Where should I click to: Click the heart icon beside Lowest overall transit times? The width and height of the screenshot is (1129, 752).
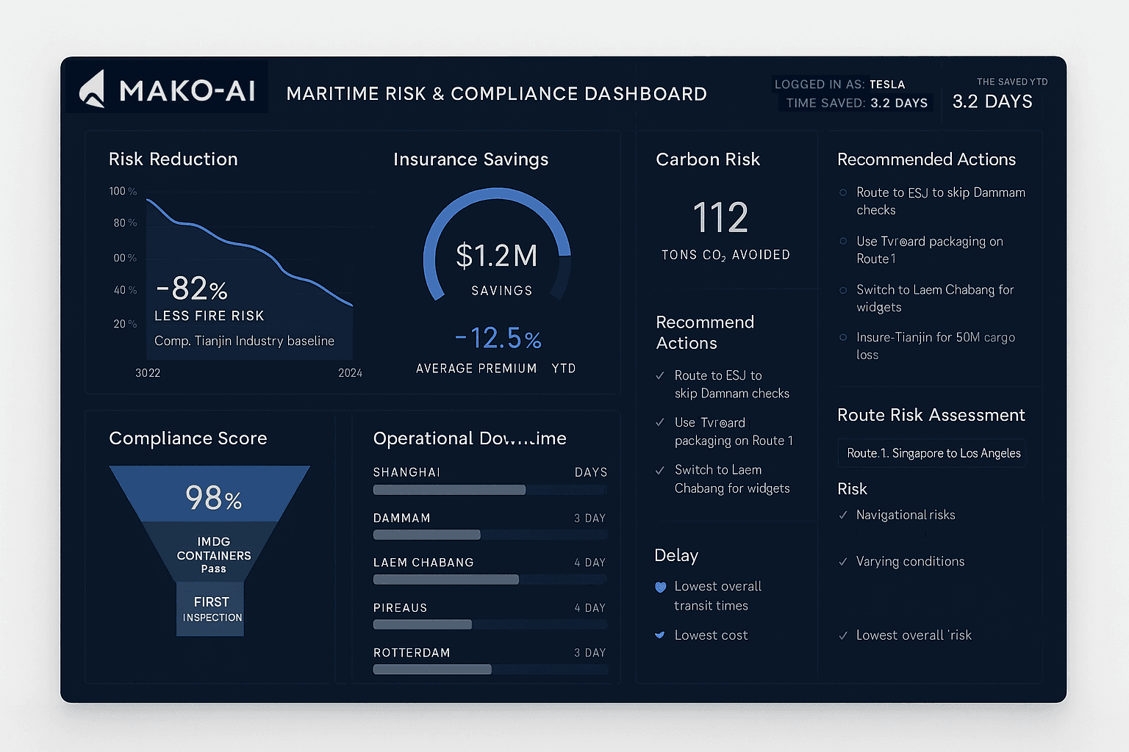[660, 587]
